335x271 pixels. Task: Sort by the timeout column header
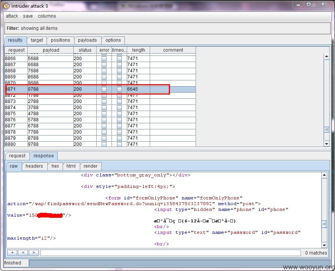119,50
